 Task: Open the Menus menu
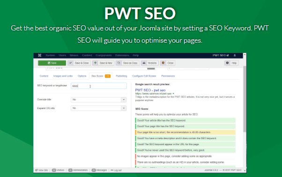[x=74, y=55]
